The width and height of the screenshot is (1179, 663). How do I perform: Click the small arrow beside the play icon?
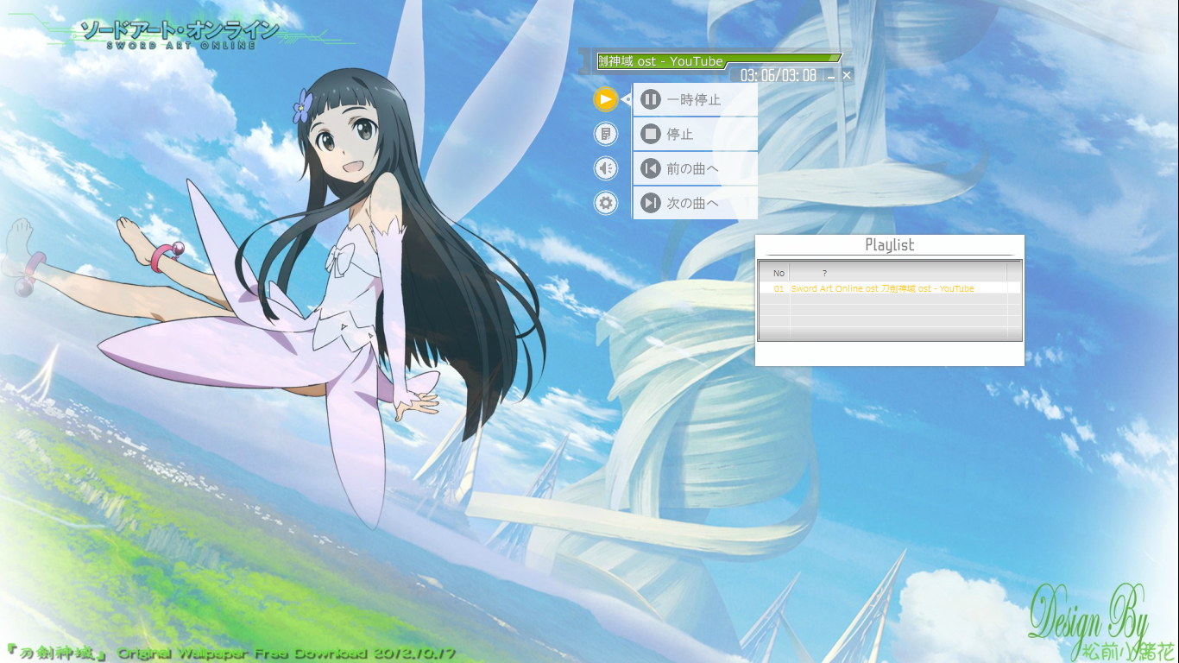[626, 100]
